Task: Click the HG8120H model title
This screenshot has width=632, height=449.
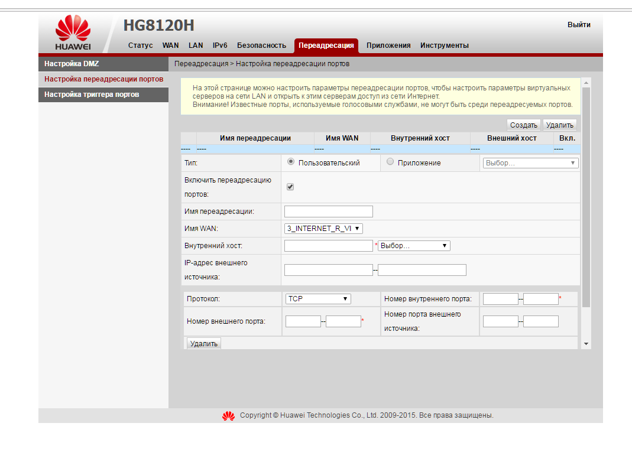Action: (159, 25)
